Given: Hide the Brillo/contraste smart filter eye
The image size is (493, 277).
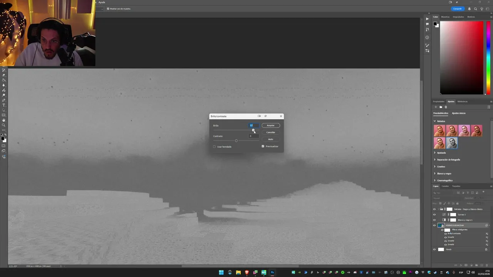Looking at the screenshot, I should tap(446, 234).
